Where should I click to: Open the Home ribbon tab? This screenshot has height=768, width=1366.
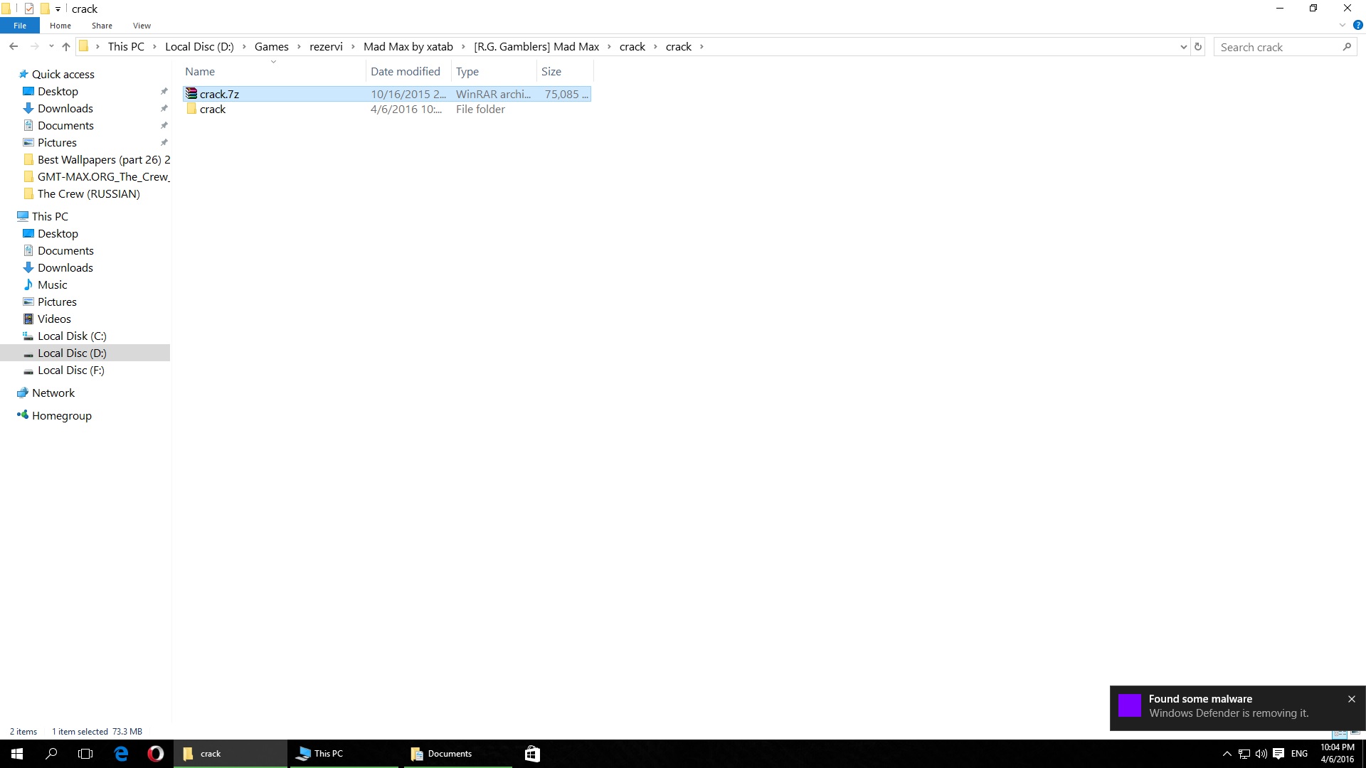coord(60,26)
